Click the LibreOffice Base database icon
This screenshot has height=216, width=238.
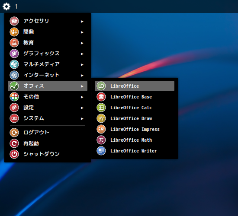tap(101, 97)
